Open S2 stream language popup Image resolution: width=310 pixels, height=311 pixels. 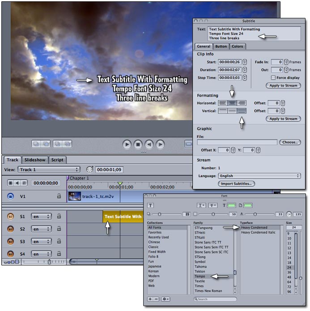click(41, 229)
